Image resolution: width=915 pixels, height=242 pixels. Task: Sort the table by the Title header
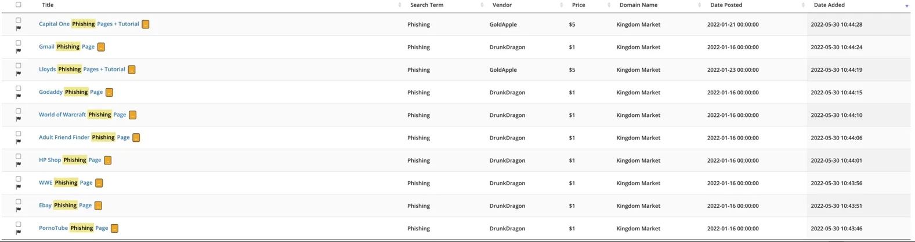pyautogui.click(x=48, y=5)
